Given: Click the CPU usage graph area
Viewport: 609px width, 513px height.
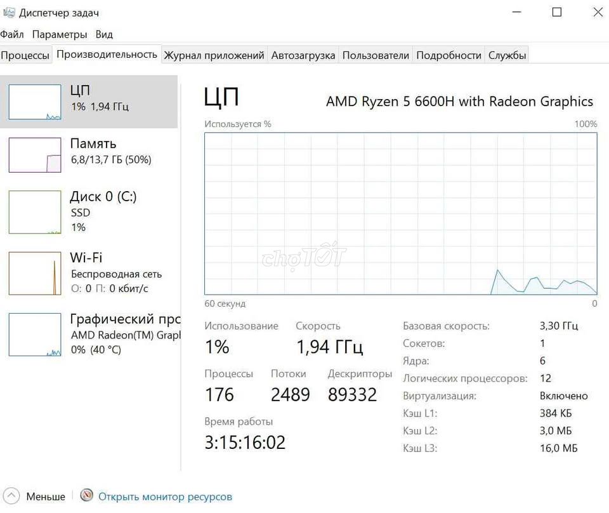Looking at the screenshot, I should pyautogui.click(x=401, y=213).
